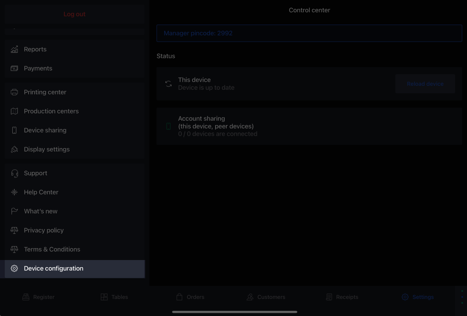Open the Privacy policy link

44,230
